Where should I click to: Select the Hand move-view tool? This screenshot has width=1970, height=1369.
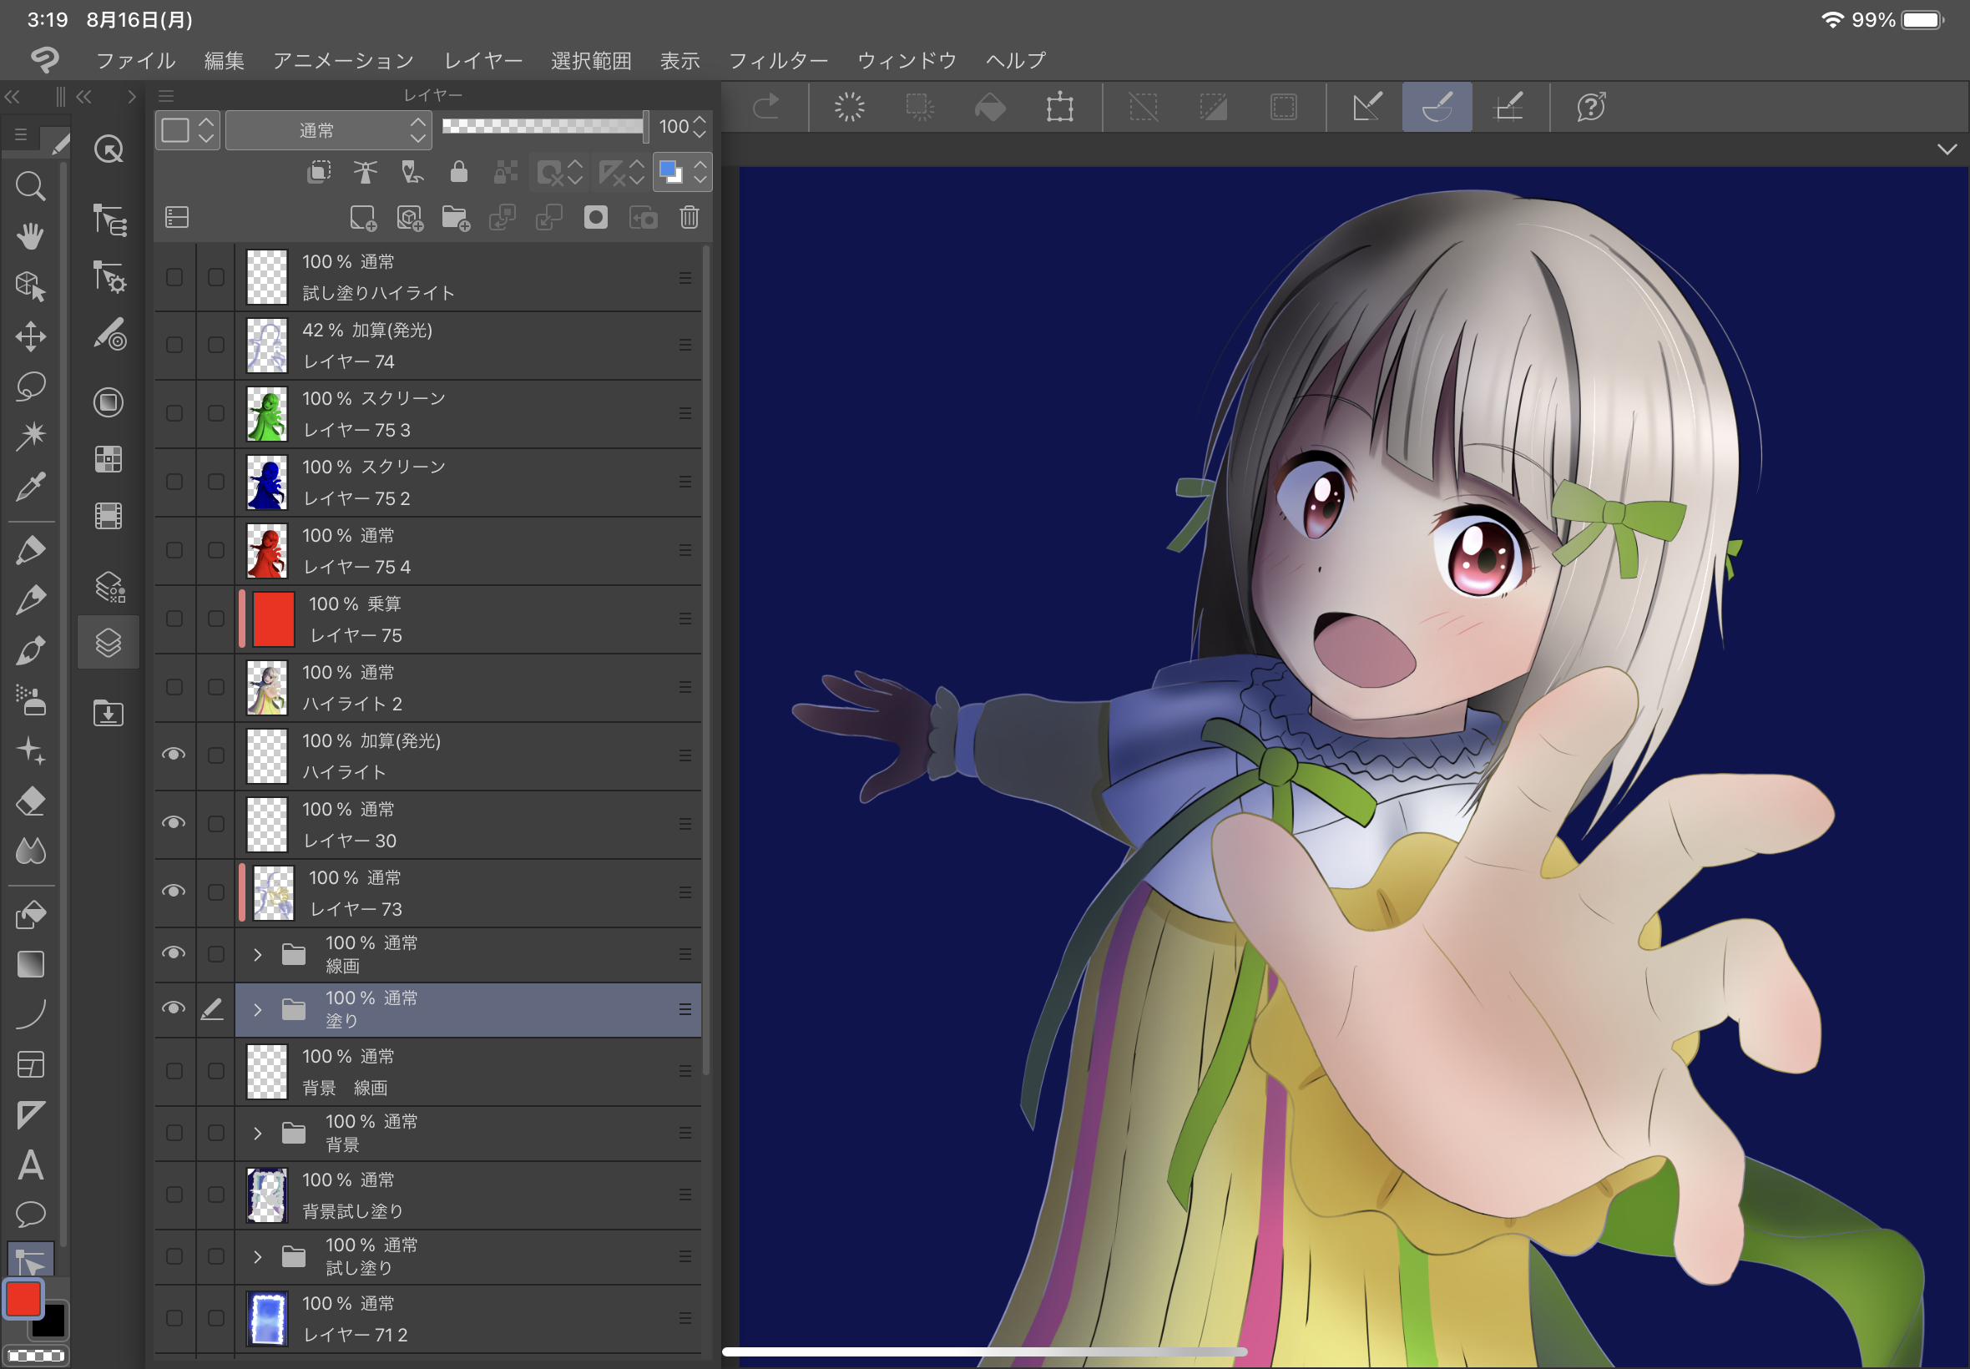(31, 236)
